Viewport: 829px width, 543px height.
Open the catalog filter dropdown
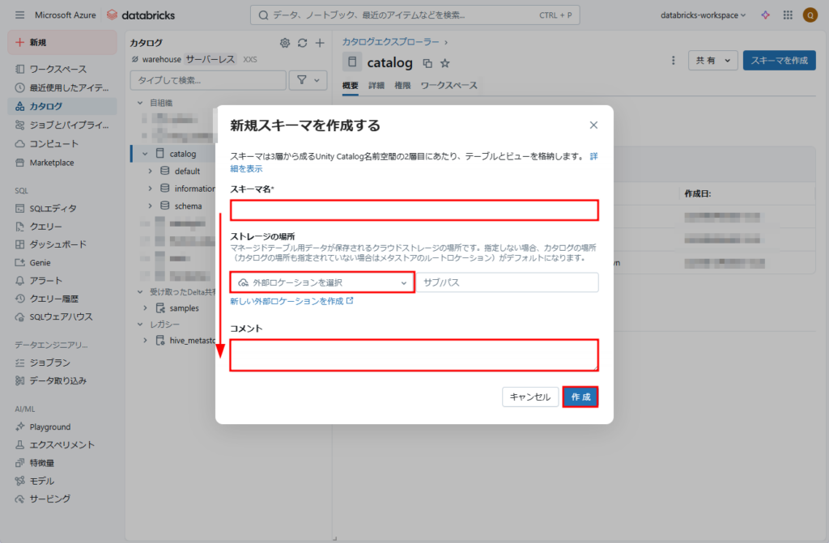(x=308, y=80)
